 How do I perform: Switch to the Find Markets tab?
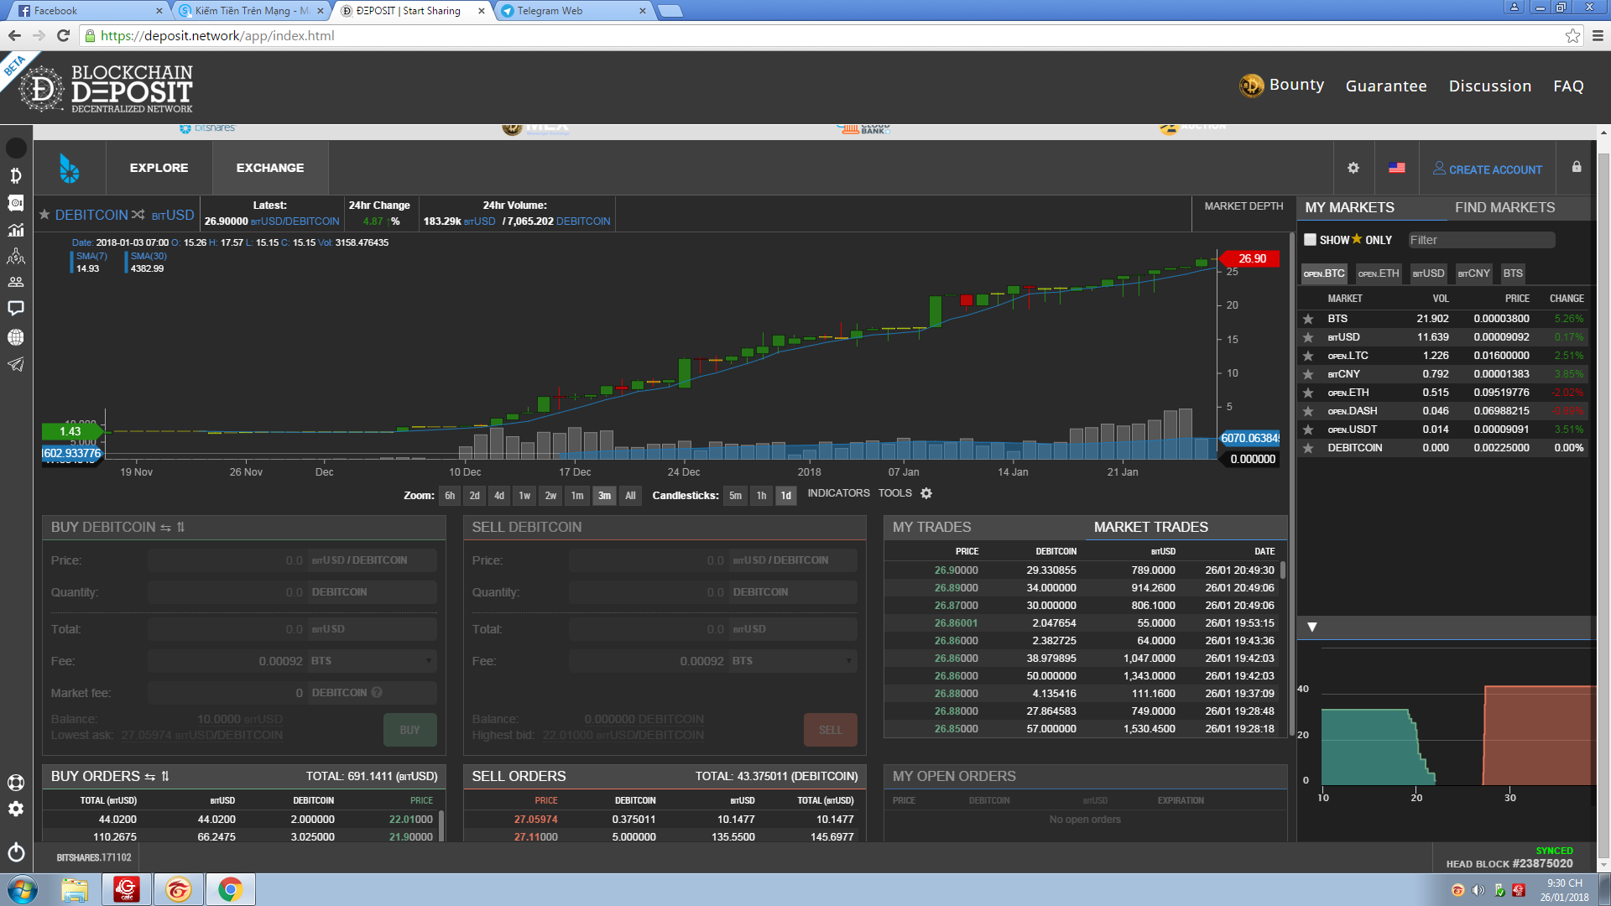pyautogui.click(x=1504, y=207)
